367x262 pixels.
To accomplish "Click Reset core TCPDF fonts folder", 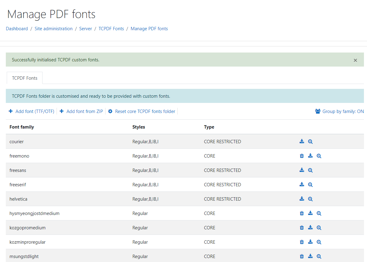I will pos(142,111).
